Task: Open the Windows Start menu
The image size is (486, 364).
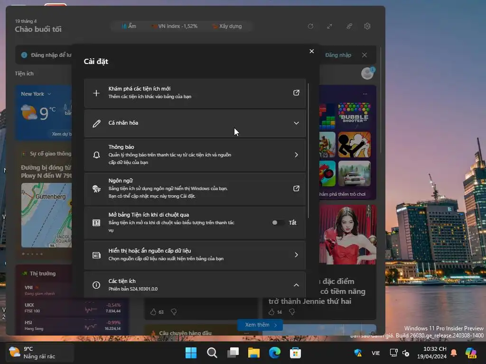Action: (x=191, y=353)
